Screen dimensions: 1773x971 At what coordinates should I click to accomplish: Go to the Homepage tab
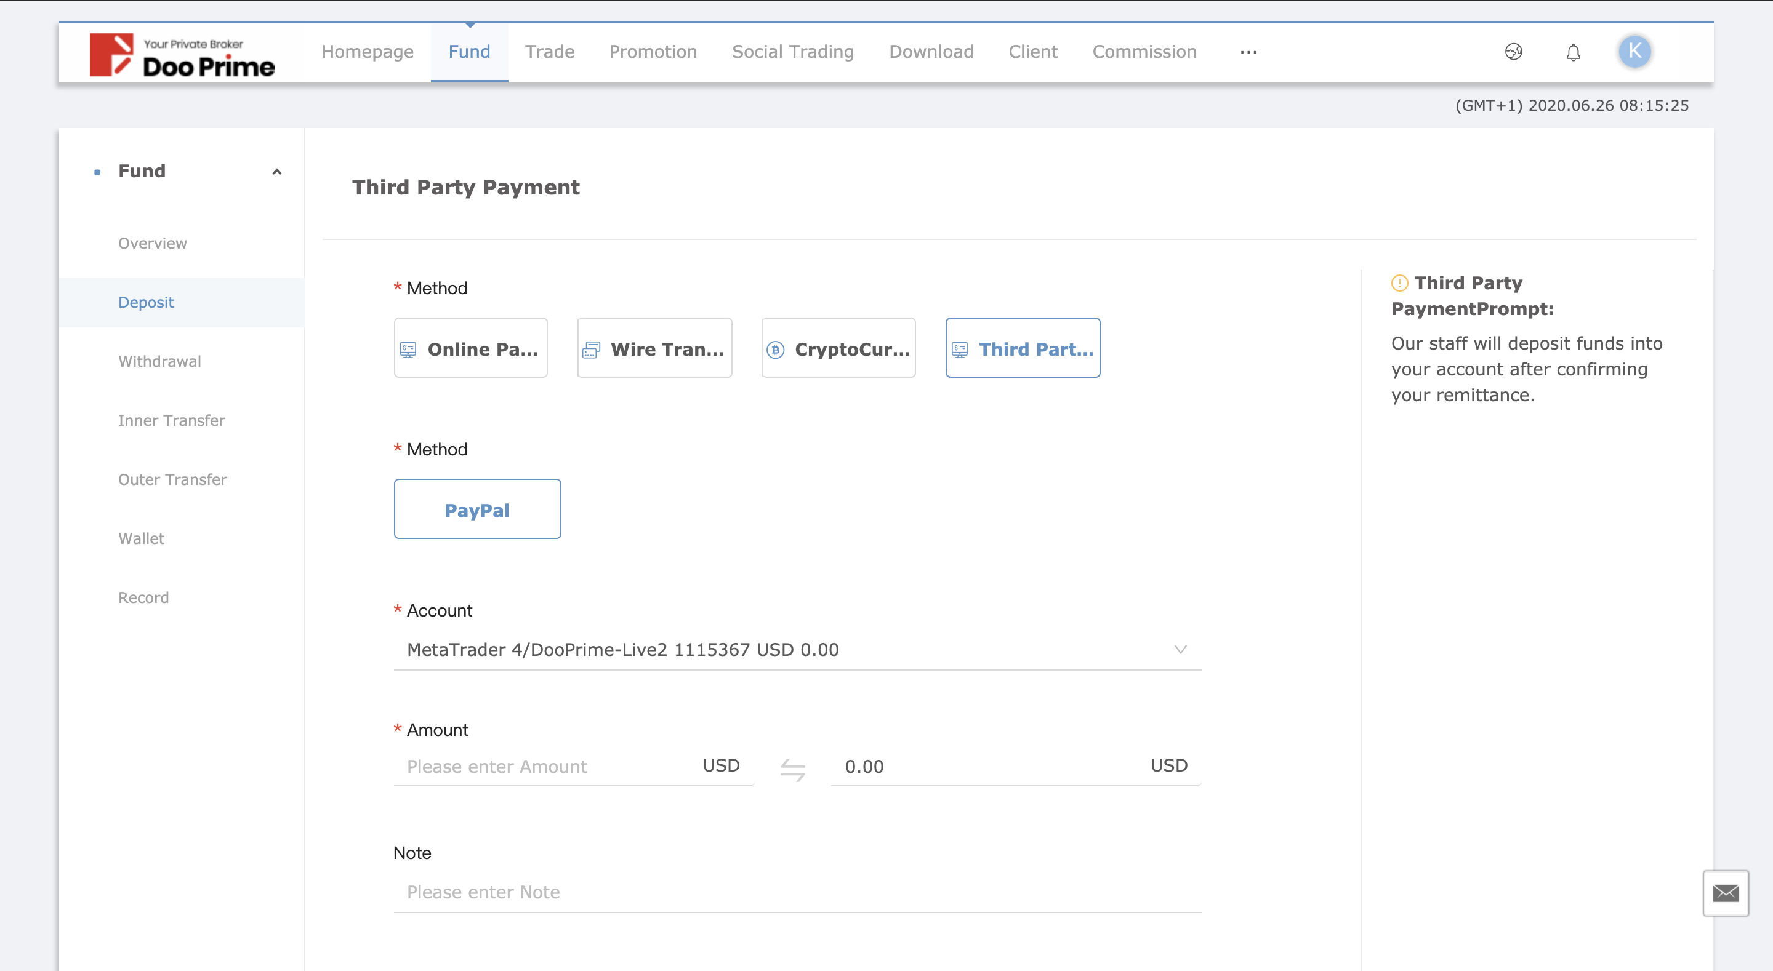368,52
